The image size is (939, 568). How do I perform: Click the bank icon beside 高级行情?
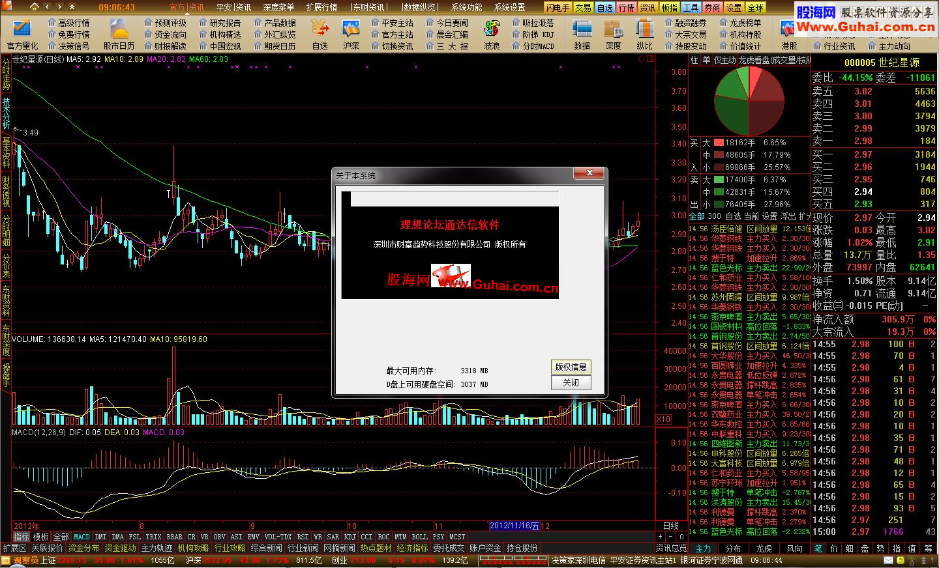[x=52, y=22]
